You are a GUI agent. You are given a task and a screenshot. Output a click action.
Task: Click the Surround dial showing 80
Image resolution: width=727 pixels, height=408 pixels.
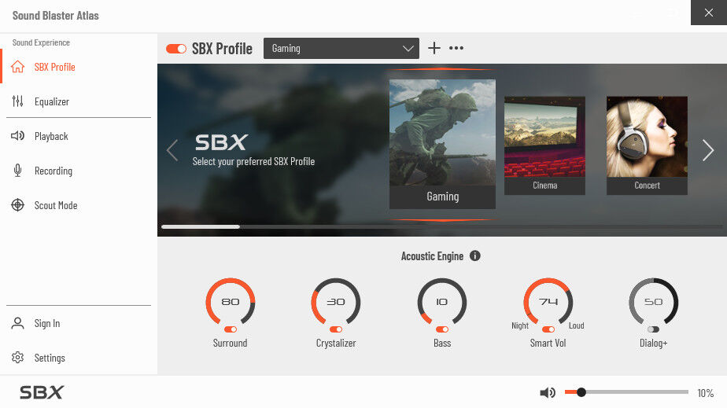click(231, 302)
